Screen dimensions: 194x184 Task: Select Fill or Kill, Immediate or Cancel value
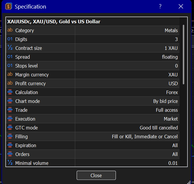click(x=145, y=137)
